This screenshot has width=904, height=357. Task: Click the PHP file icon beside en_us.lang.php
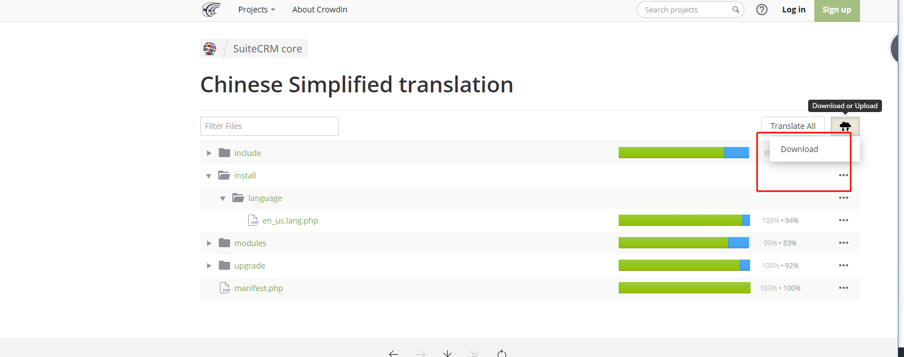253,220
